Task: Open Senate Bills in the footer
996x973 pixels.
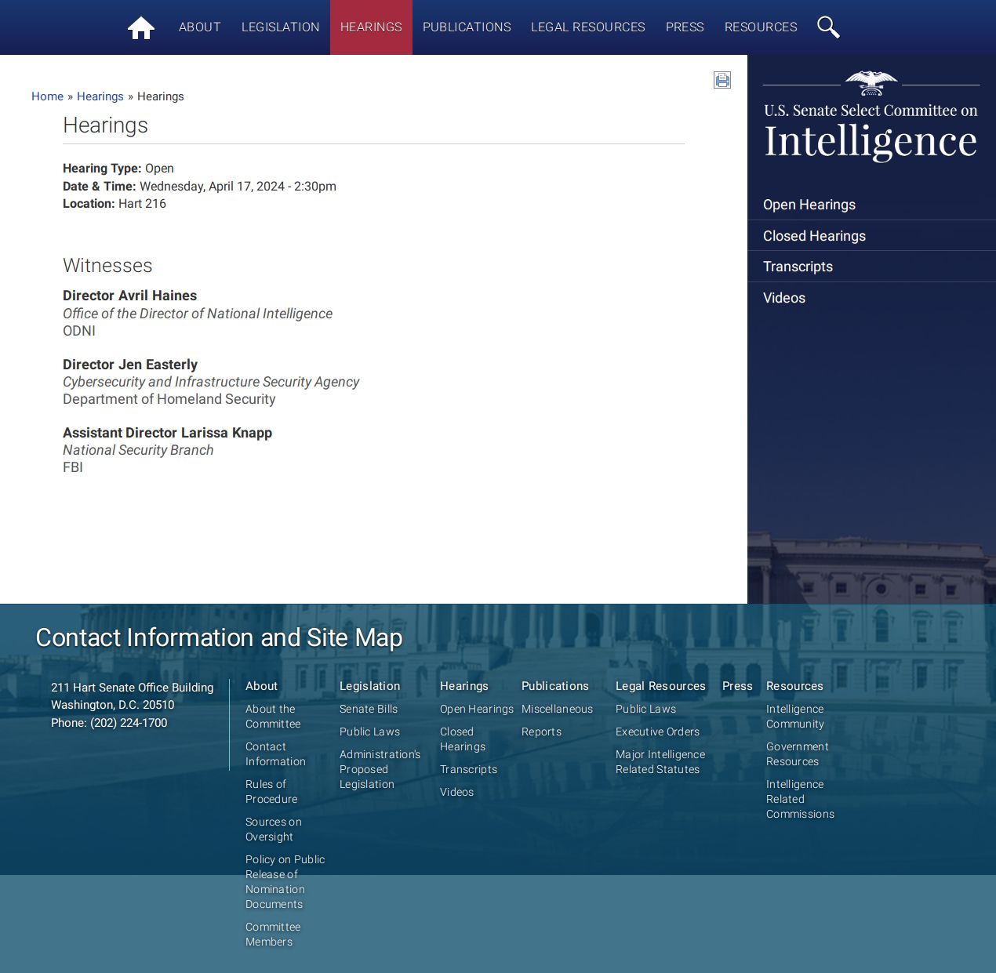Action: pos(369,709)
